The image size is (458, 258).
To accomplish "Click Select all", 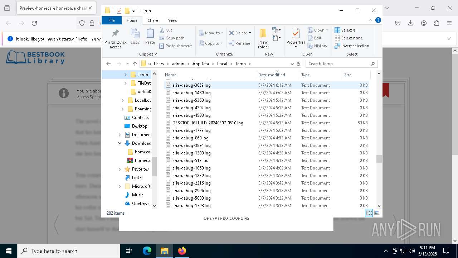I will tap(346, 30).
